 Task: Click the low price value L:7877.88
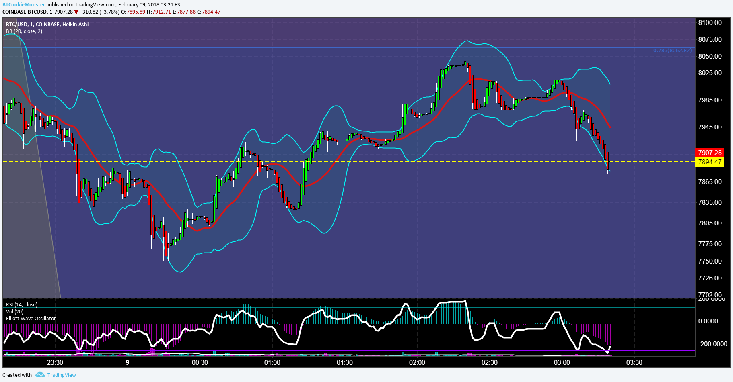coord(184,12)
